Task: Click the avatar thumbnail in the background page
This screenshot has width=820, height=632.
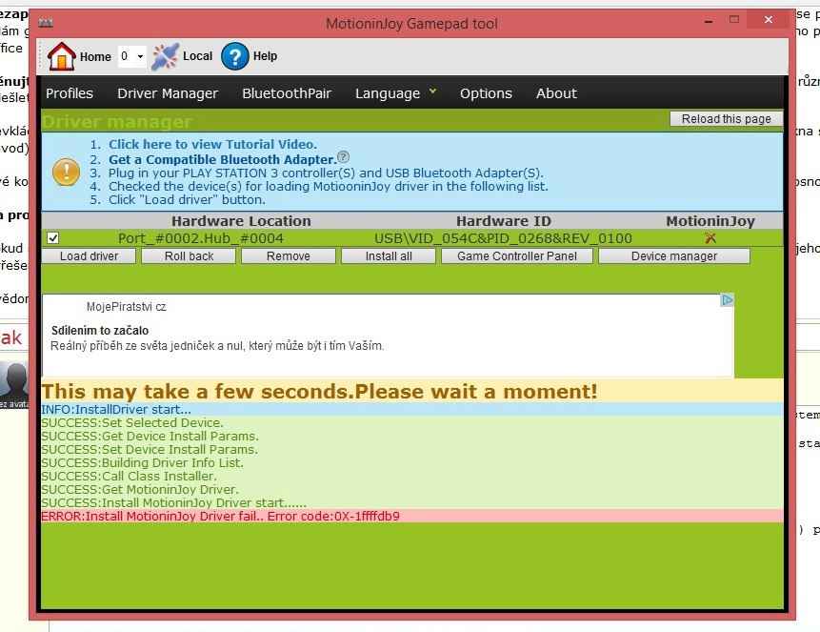Action: (14, 384)
